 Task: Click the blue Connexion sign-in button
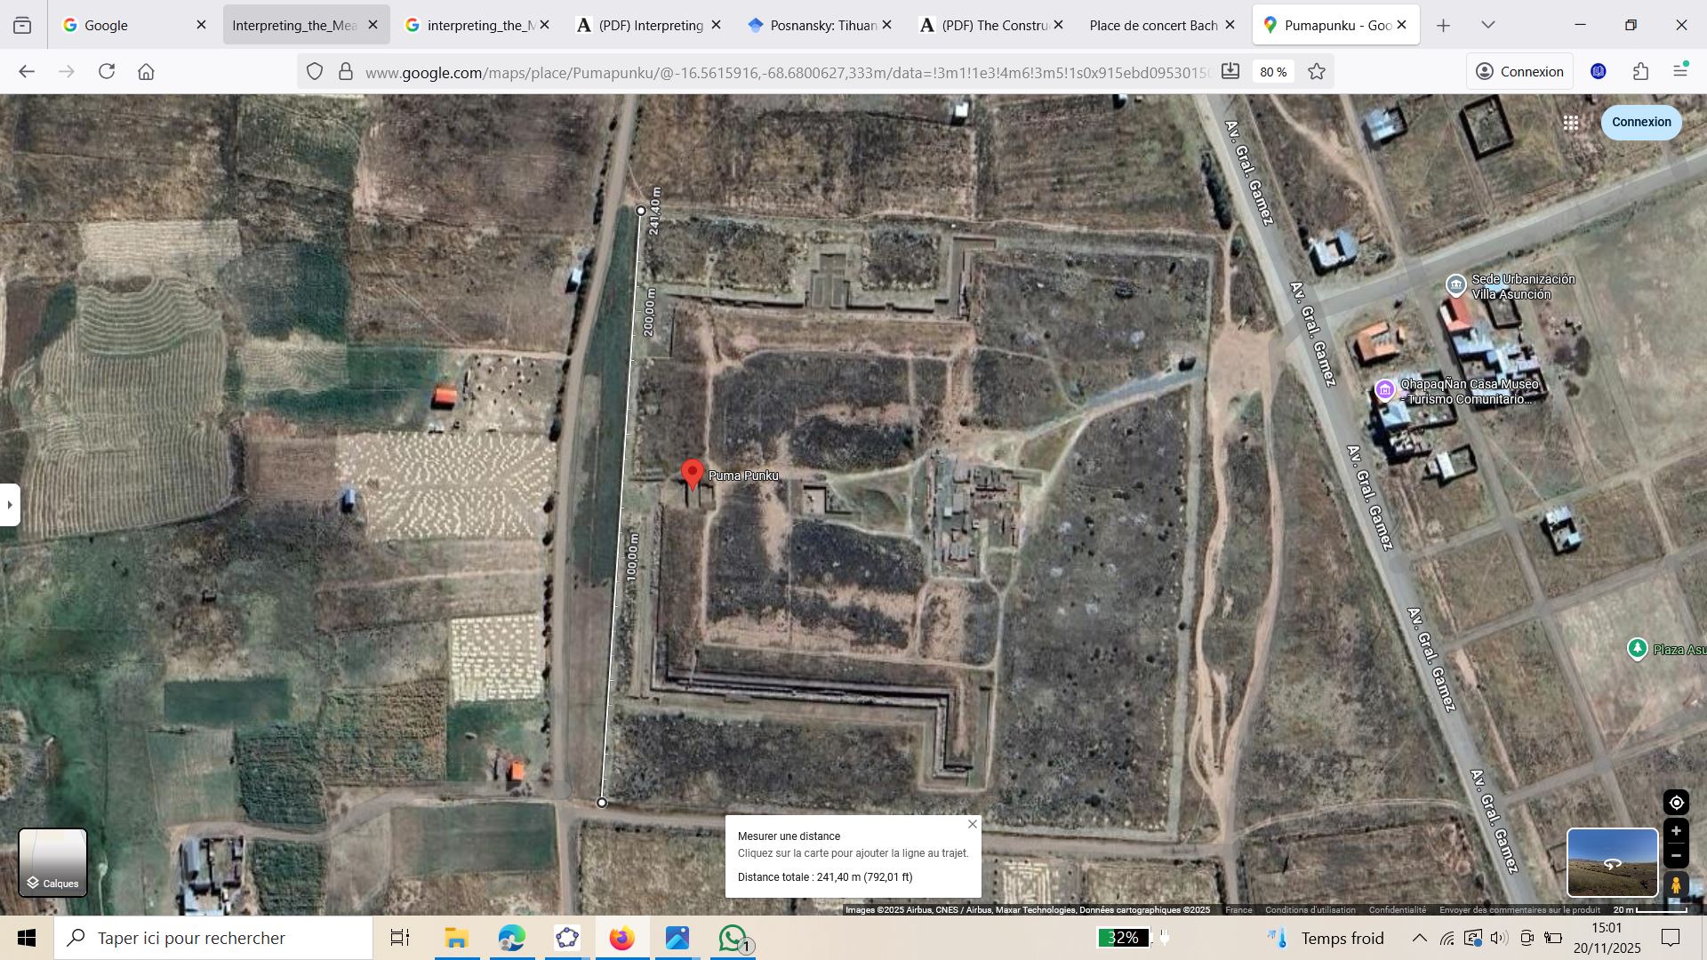click(x=1640, y=122)
